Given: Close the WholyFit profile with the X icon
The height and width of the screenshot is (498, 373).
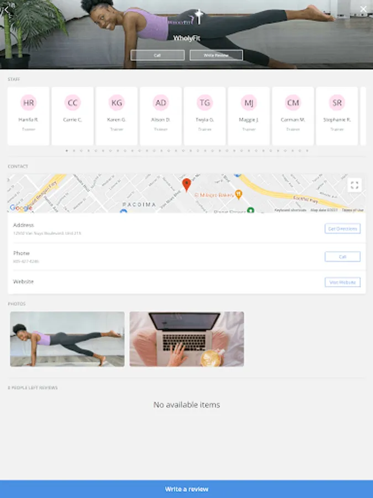Looking at the screenshot, I should 364,9.
